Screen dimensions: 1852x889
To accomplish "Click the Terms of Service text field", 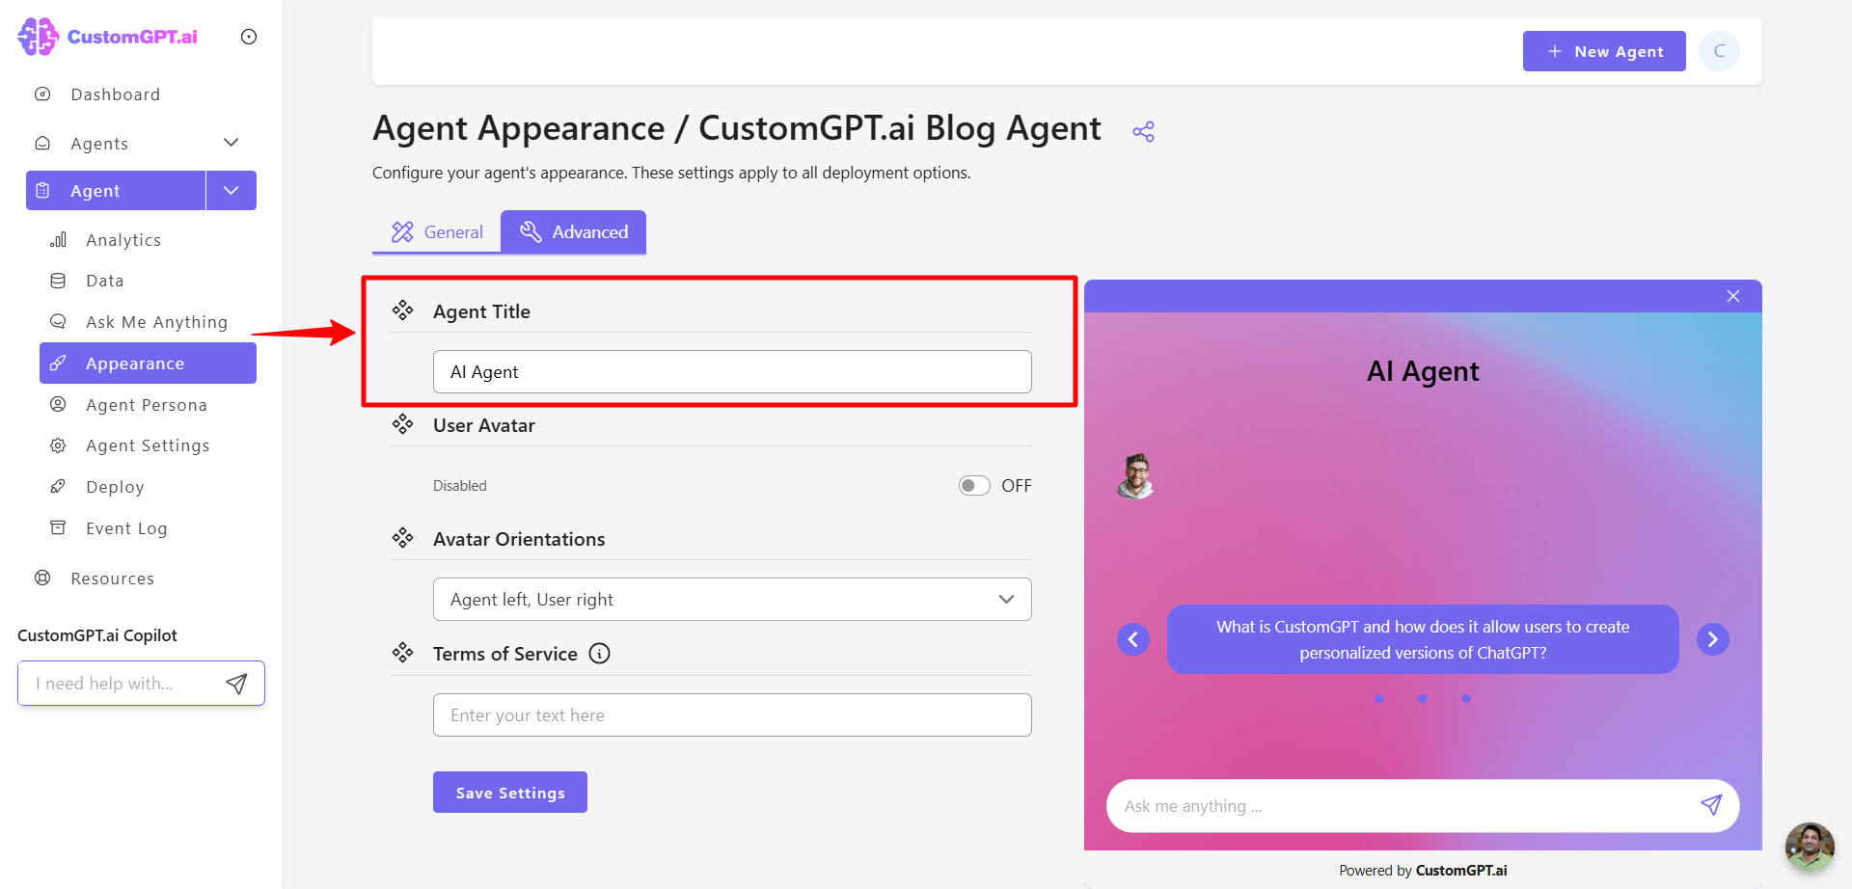I will (732, 715).
